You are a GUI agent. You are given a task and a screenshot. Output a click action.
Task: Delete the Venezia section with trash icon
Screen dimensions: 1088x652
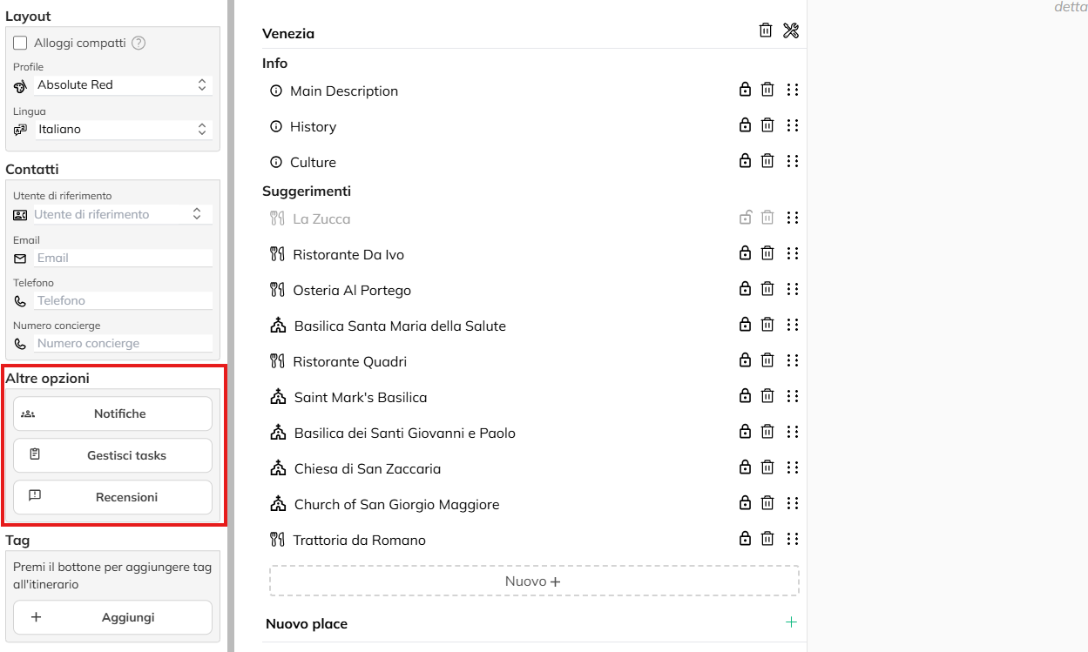(x=766, y=30)
